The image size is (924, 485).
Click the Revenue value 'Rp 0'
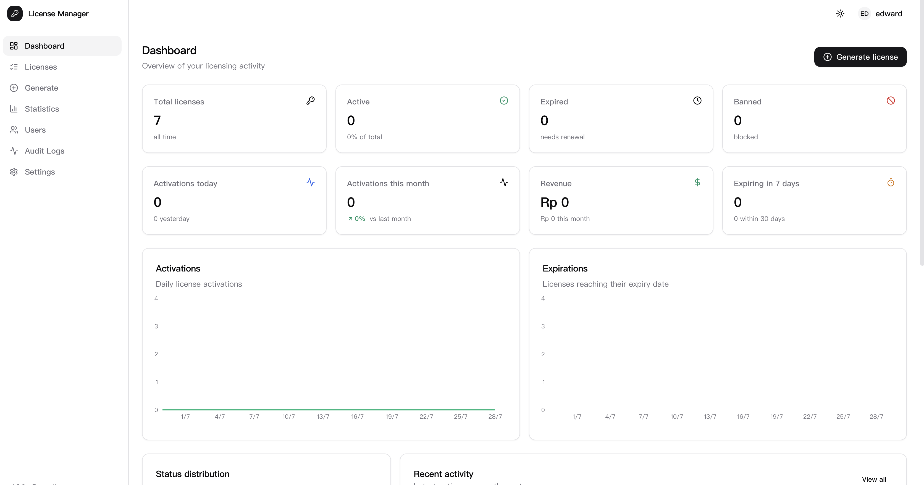point(555,202)
